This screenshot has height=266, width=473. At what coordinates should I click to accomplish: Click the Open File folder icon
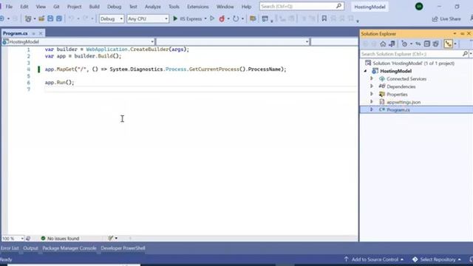pyautogui.click(x=41, y=18)
